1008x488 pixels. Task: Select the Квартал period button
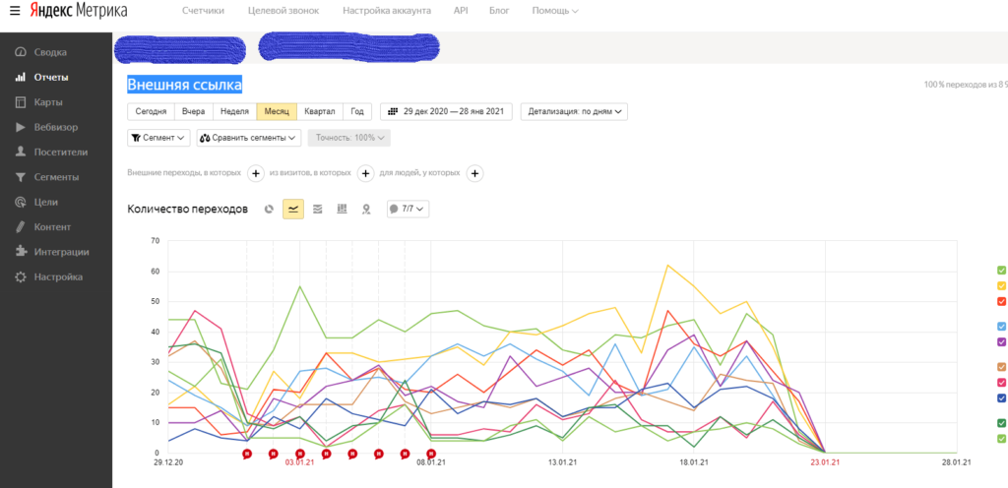tap(320, 112)
